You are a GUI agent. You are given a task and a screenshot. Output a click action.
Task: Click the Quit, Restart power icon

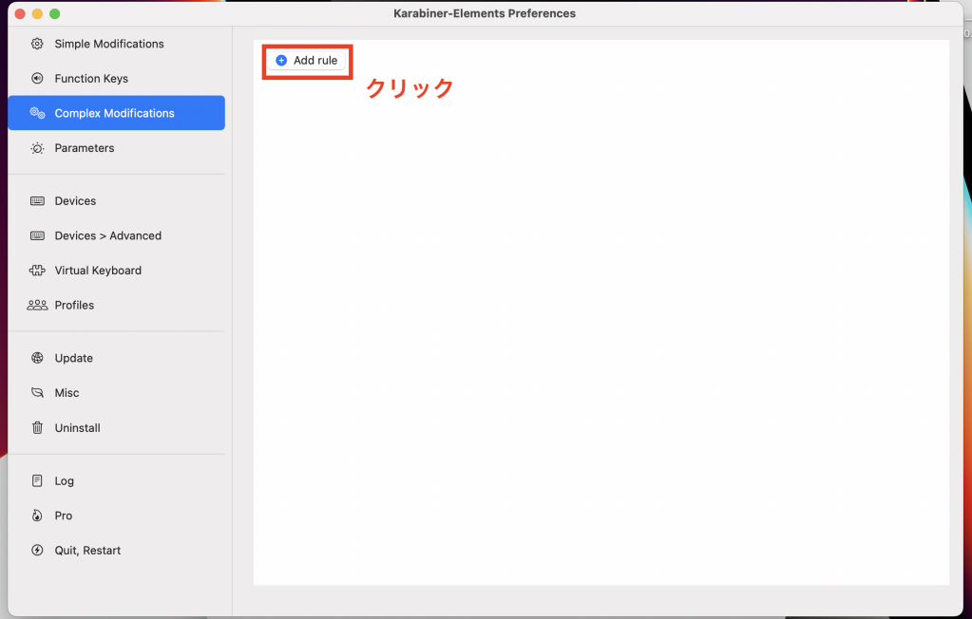[x=37, y=550]
